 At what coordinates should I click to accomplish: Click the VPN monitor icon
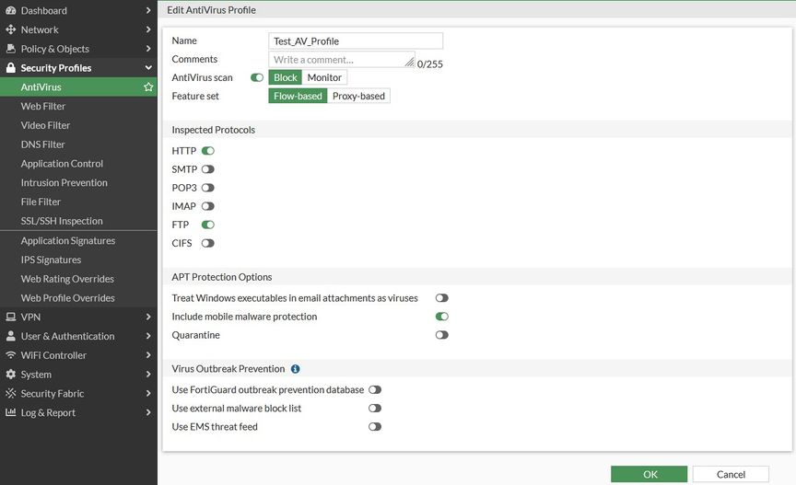[x=11, y=317]
